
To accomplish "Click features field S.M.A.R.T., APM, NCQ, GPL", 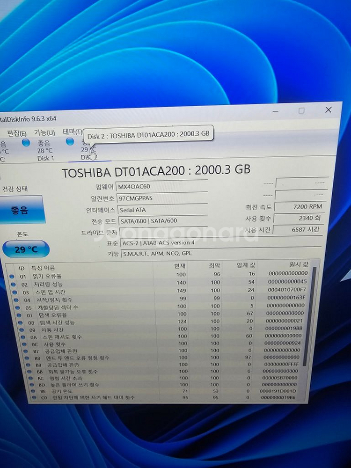I will pos(221,253).
